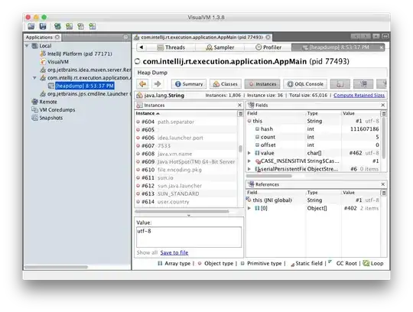Collapse the Local tree node
Screen dimensions: 413x312
tap(27, 46)
